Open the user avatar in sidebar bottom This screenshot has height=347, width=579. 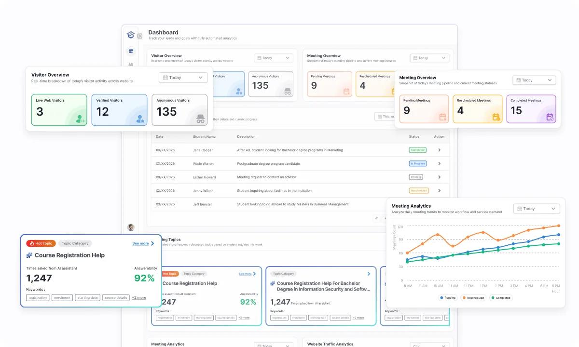point(131,227)
